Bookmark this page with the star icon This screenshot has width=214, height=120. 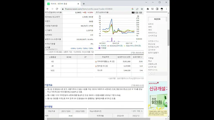coord(142,9)
